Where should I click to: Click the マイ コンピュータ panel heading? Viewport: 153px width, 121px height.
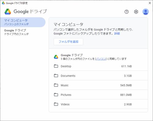68,24
